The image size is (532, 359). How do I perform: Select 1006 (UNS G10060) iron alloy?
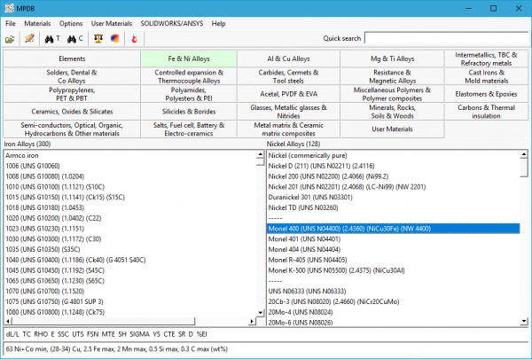pyautogui.click(x=130, y=166)
